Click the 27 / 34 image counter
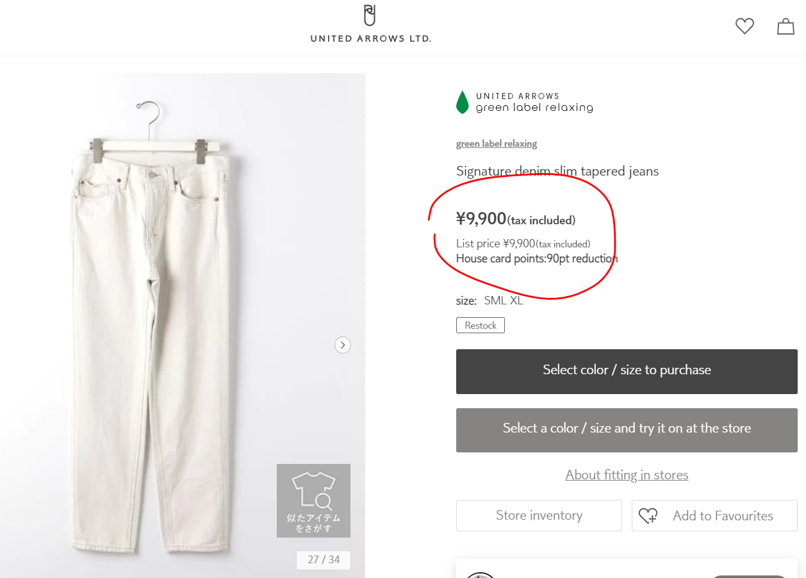The image size is (806, 578). tap(324, 559)
